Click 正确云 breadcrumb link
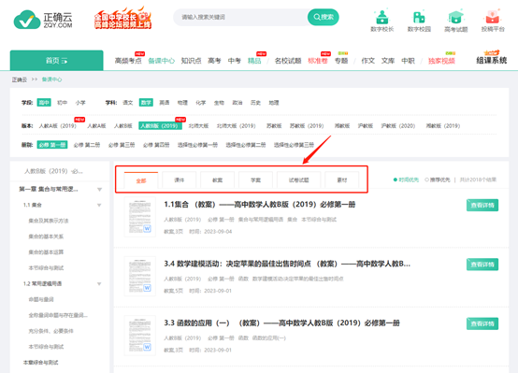Screen dimensions: 518x373 pyautogui.click(x=20, y=79)
